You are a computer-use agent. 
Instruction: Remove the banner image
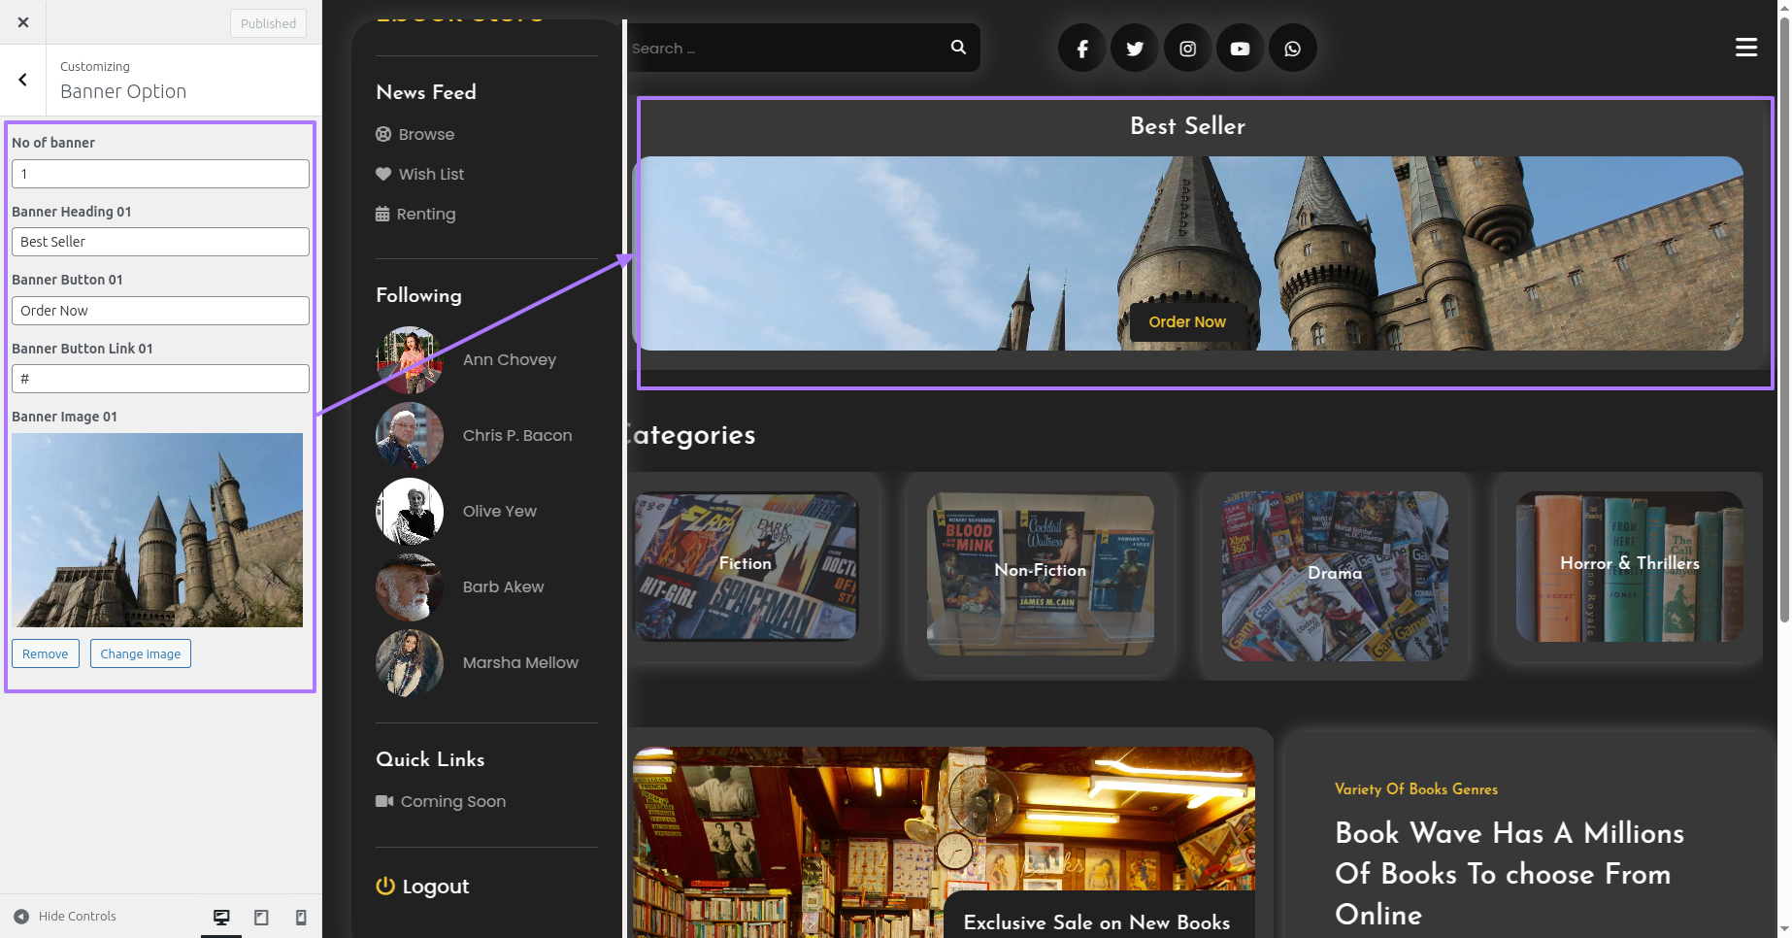coord(46,653)
